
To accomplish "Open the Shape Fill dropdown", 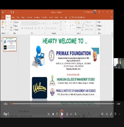I will pos(89,22).
